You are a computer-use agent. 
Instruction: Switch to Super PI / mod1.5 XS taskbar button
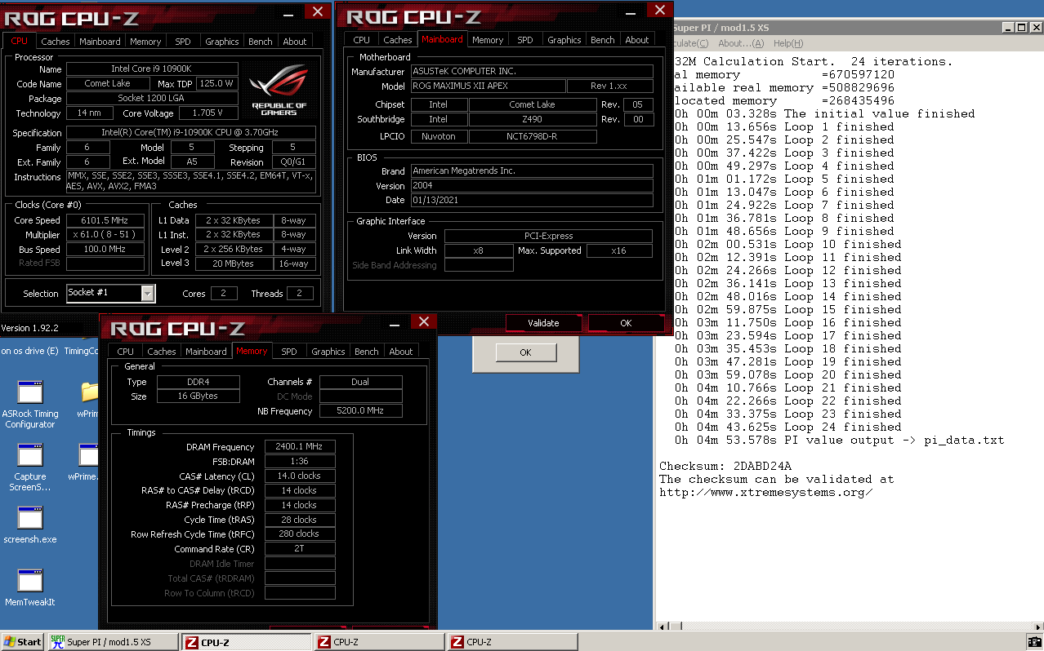[x=113, y=642]
